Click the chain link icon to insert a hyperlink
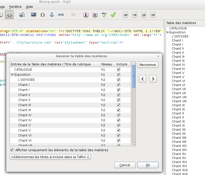 pyautogui.click(x=61, y=15)
